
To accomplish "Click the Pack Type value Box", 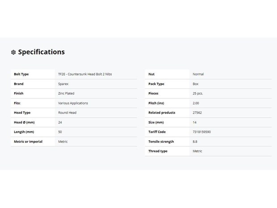I will coord(196,84).
